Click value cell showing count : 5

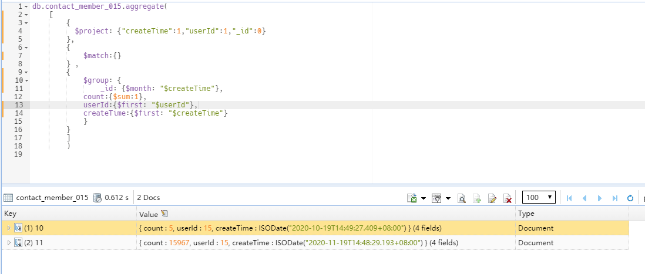[326, 228]
